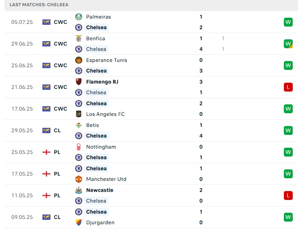
Task: Click the Betis club crest icon
Action: (x=79, y=125)
